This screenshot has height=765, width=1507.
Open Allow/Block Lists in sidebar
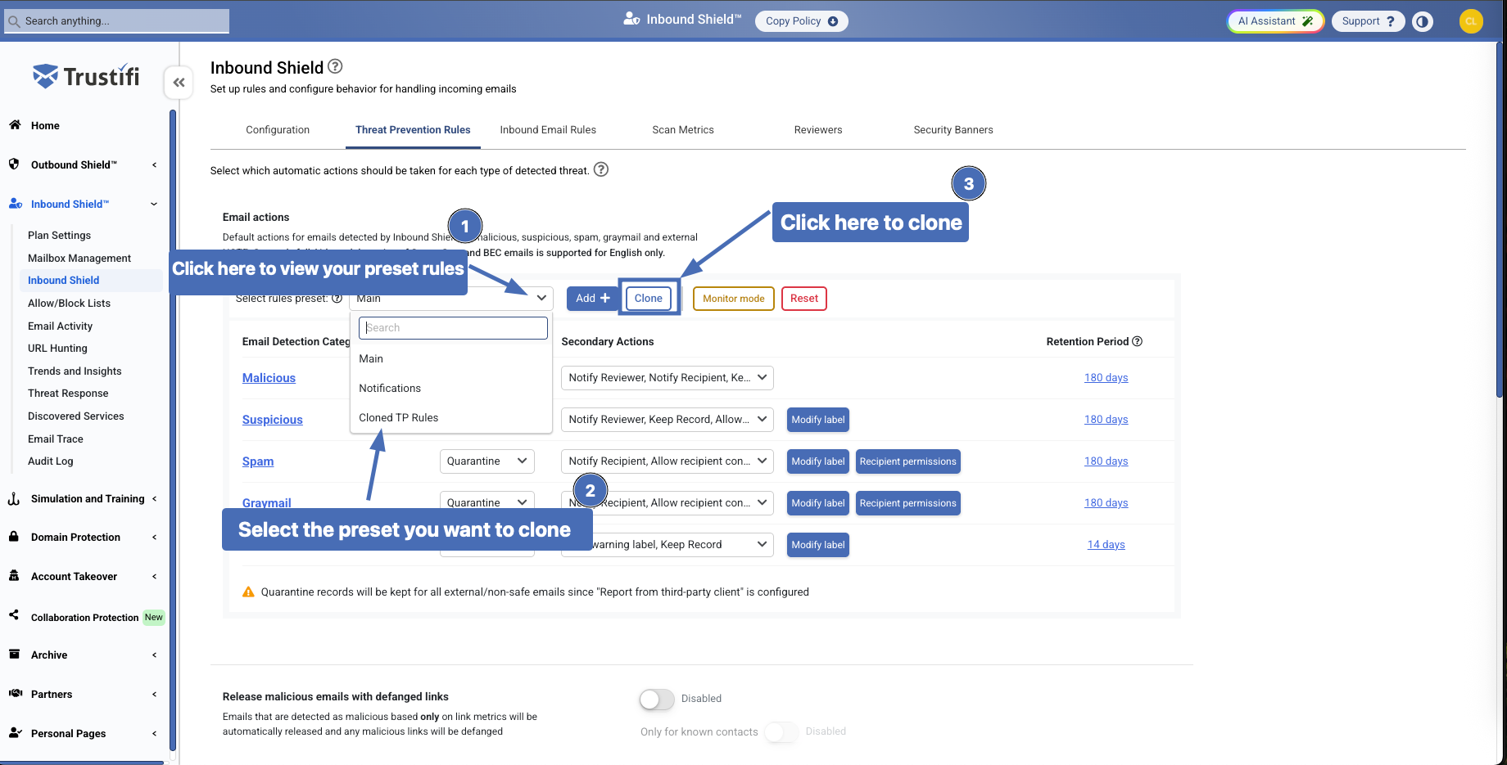(69, 304)
